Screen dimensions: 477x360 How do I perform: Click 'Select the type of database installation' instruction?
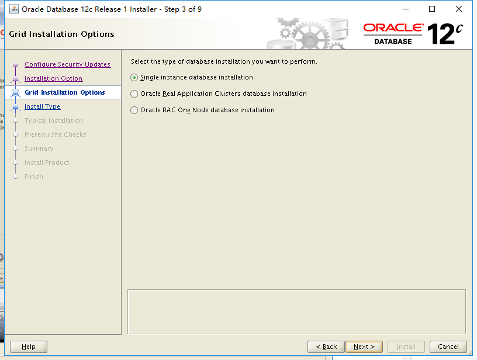point(224,61)
